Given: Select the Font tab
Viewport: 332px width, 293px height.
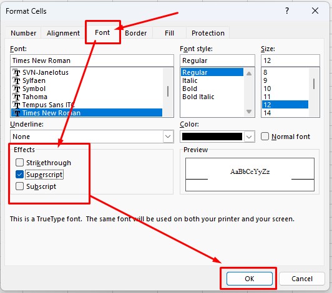Looking at the screenshot, I should coord(102,32).
